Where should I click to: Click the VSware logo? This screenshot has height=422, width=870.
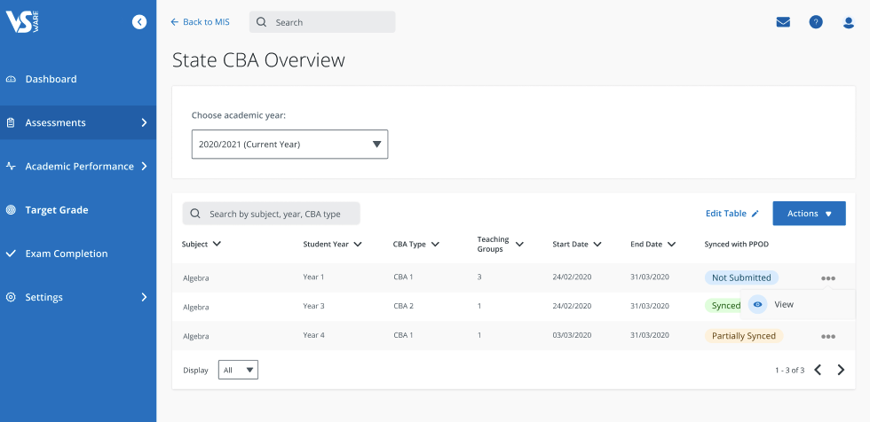(22, 22)
